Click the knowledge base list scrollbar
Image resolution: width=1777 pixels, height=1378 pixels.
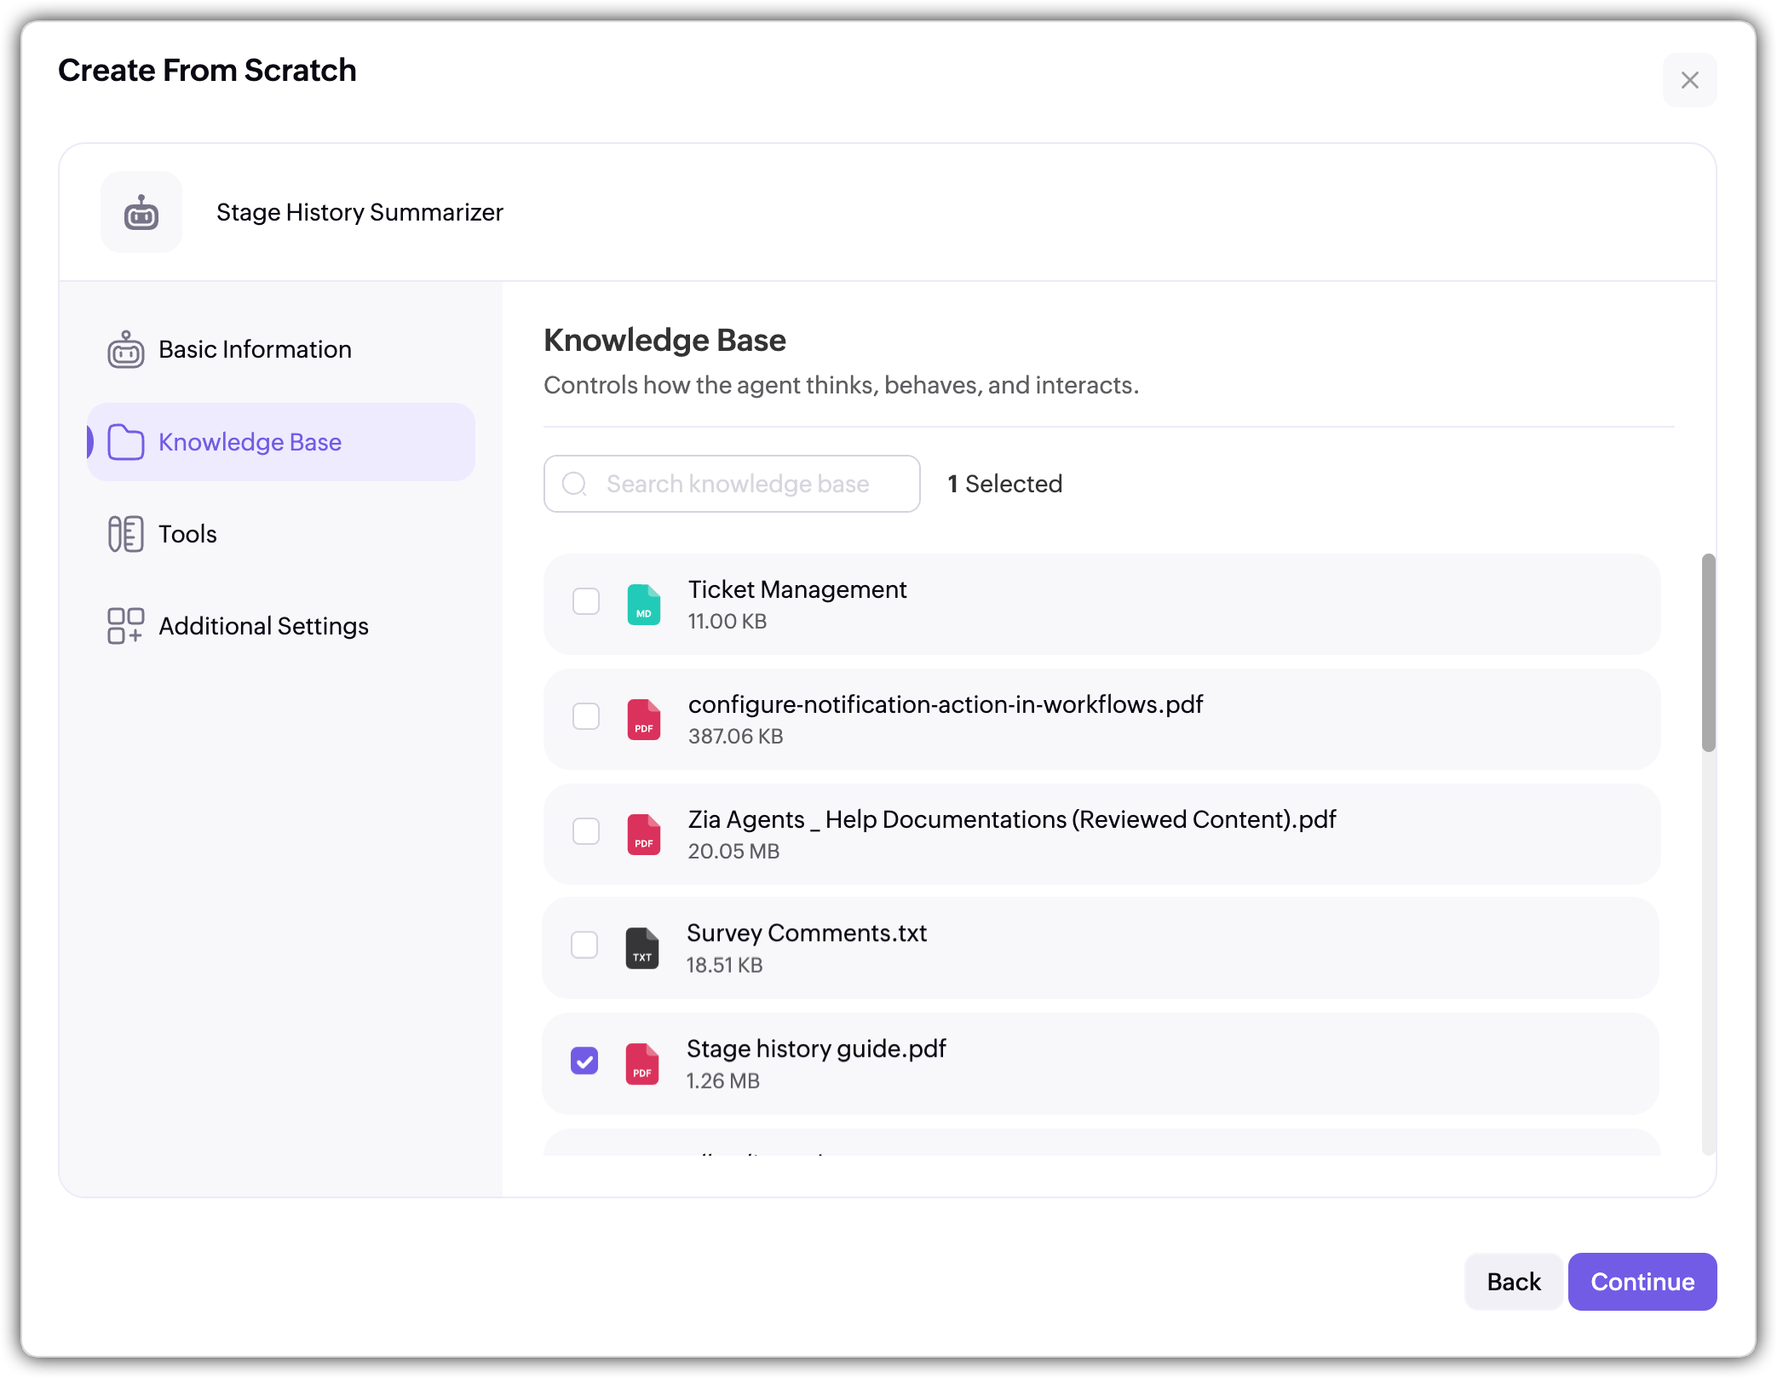click(1708, 653)
